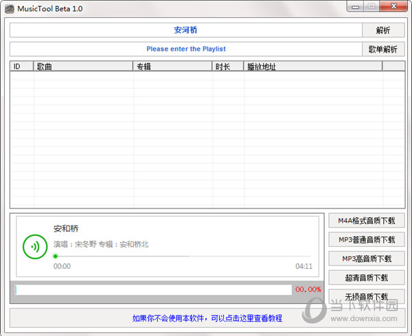Open the blue tutorial link at bottom
412x336 pixels.
207,318
